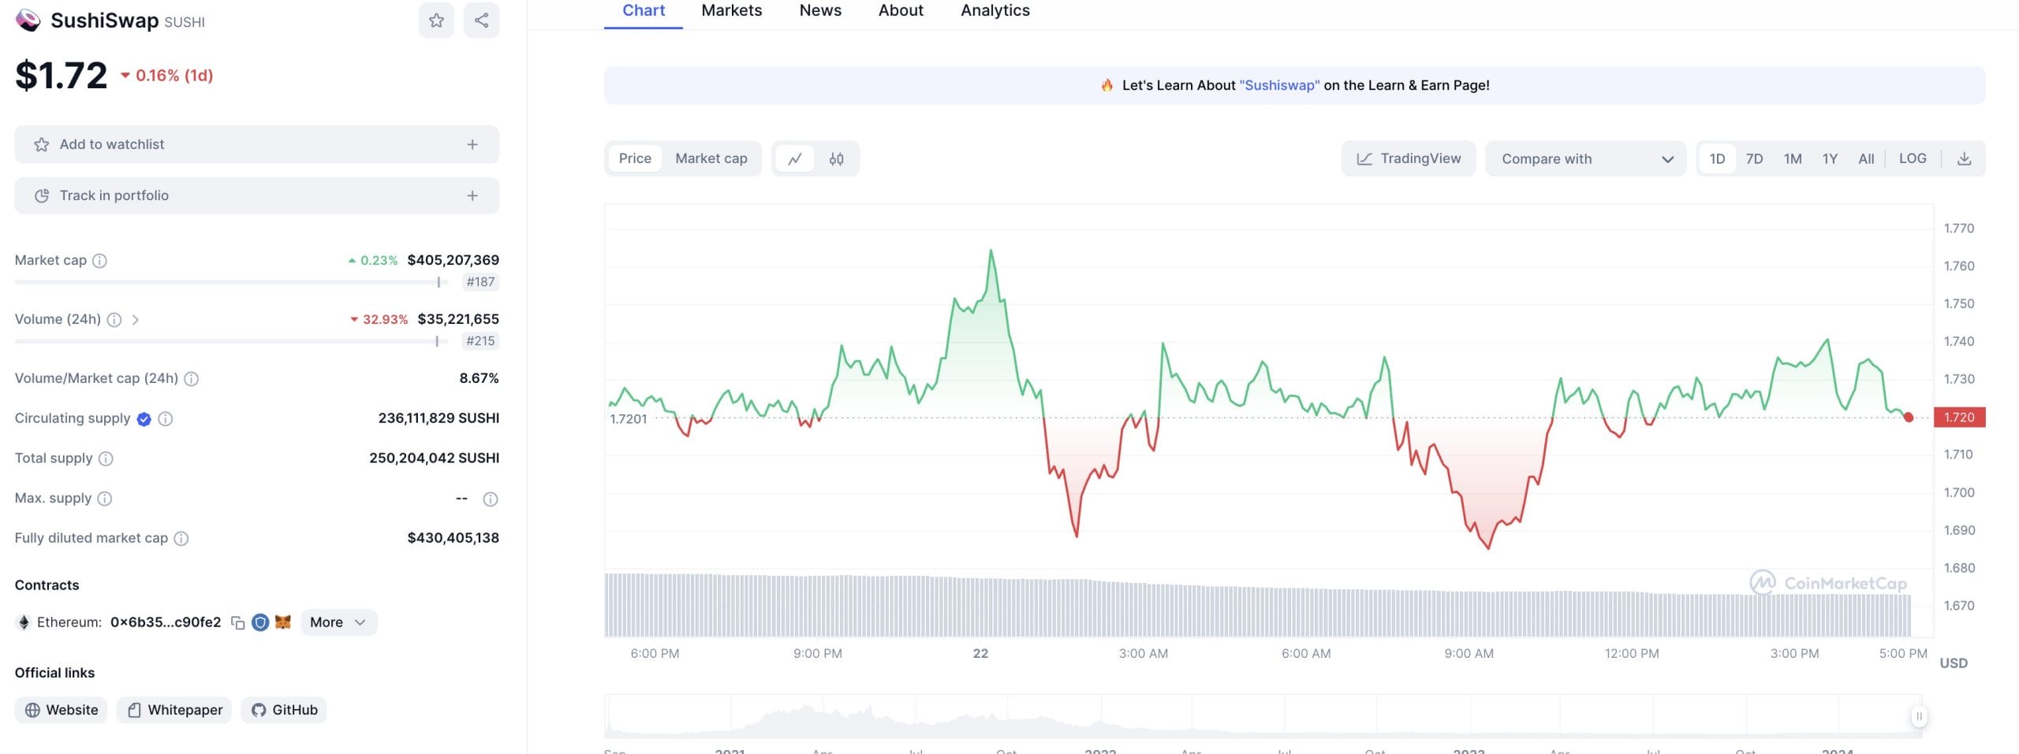The image size is (2019, 754).
Task: Click the 0.16% (1d) price change
Action: [167, 76]
